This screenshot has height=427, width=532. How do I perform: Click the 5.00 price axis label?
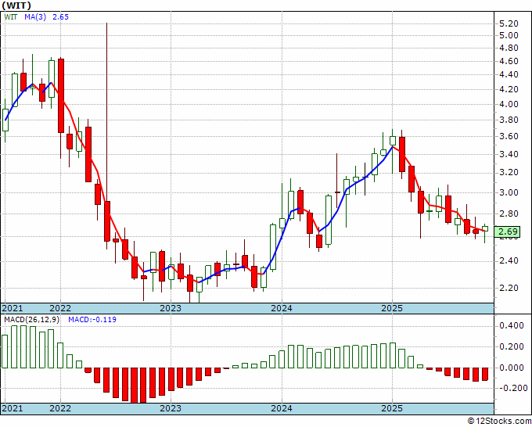point(509,35)
